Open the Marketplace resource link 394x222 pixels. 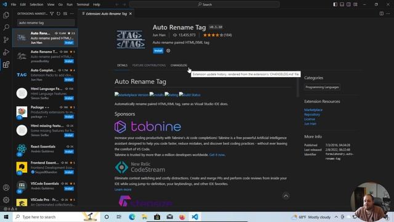(313, 110)
